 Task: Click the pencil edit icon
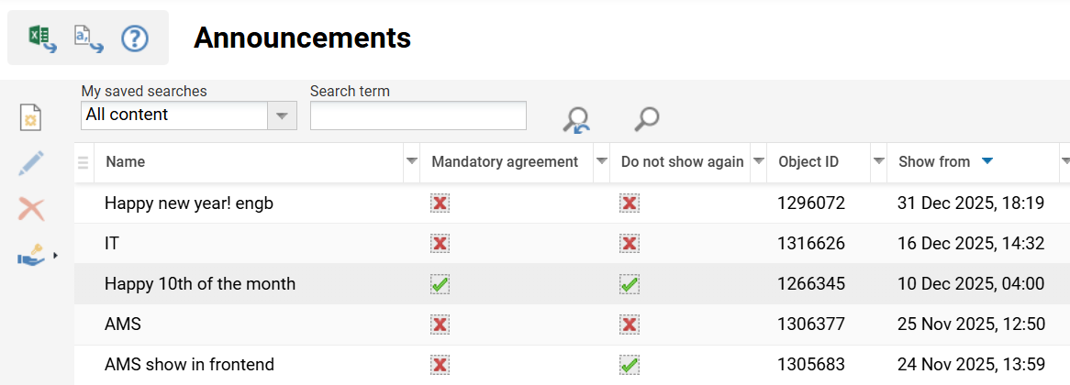coord(31,163)
